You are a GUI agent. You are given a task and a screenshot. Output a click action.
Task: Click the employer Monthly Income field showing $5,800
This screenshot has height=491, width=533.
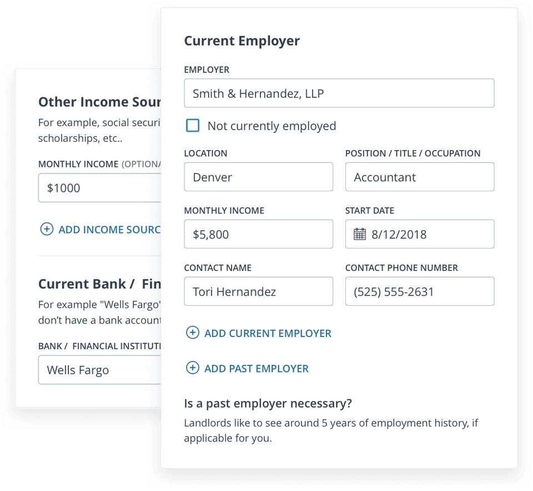(x=258, y=234)
